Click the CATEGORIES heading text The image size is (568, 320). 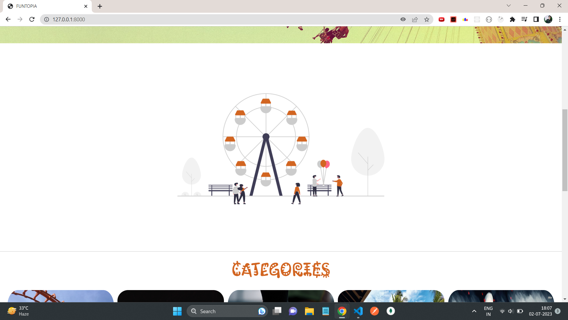[281, 269]
